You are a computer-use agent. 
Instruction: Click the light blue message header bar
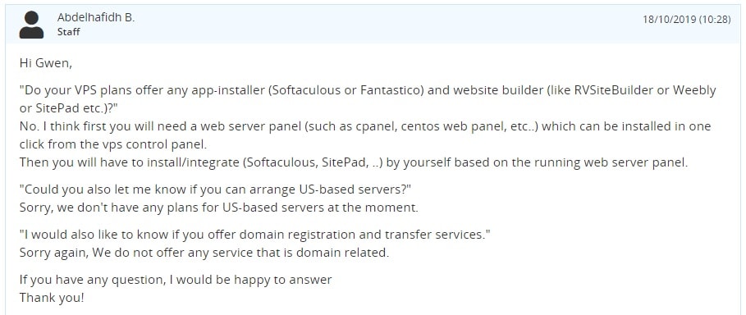tap(373, 25)
